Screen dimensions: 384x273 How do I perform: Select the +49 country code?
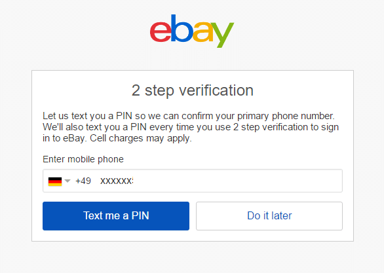[x=83, y=181]
